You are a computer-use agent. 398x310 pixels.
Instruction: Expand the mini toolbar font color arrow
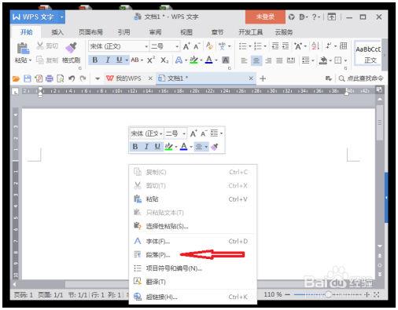(x=191, y=147)
